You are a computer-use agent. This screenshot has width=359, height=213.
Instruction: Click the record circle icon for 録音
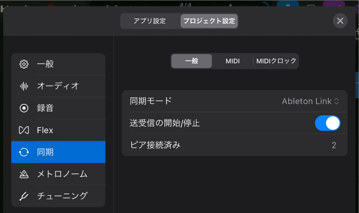coord(24,108)
